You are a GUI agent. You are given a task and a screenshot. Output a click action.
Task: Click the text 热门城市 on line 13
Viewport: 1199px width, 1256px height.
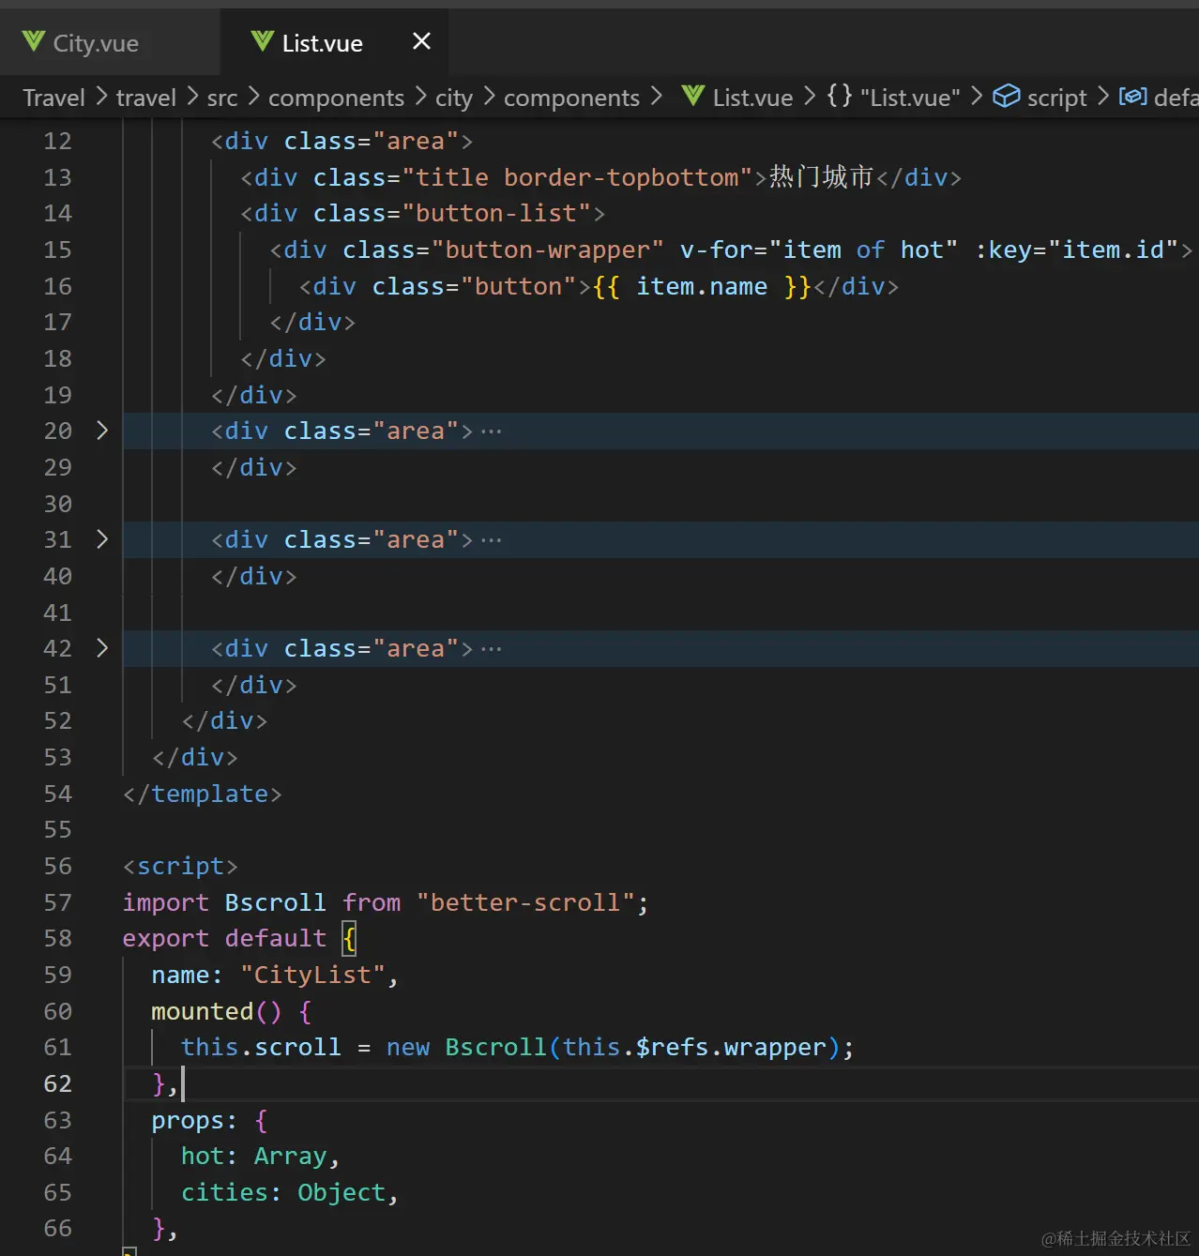click(822, 176)
